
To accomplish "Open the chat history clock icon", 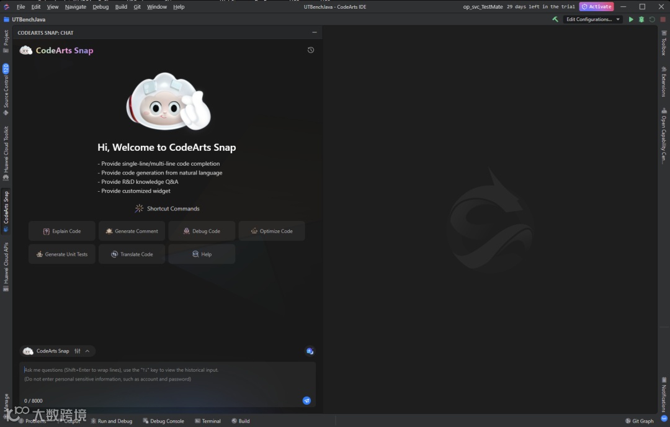I will [x=311, y=50].
